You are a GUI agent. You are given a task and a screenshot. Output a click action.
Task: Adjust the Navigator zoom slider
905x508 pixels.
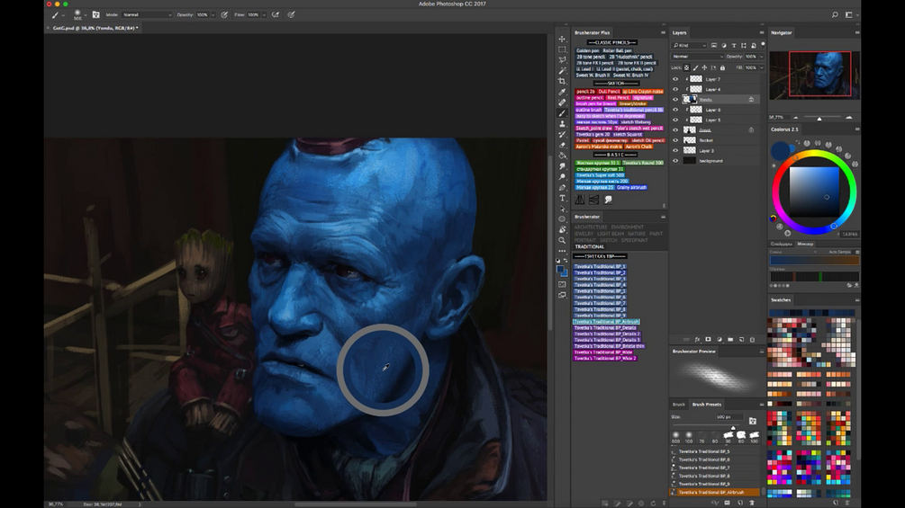point(819,118)
